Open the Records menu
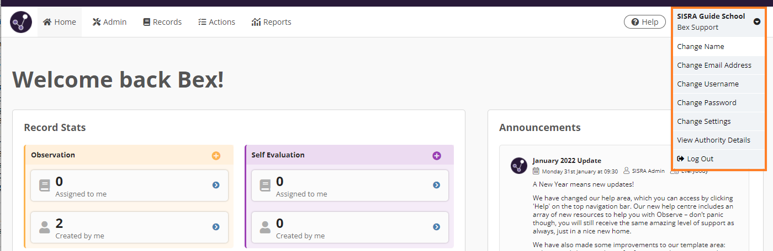This screenshot has height=251, width=773. (162, 22)
